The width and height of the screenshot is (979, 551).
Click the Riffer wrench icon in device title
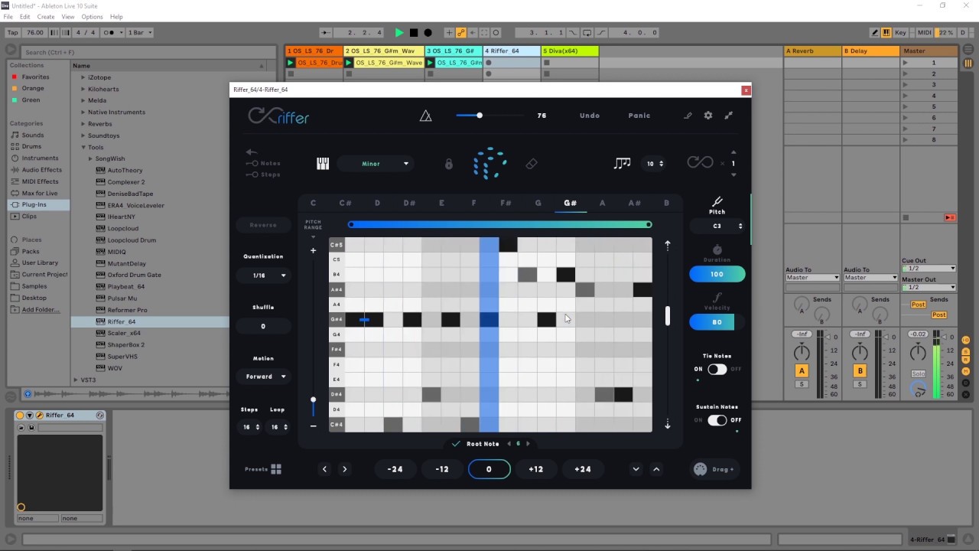pos(40,416)
